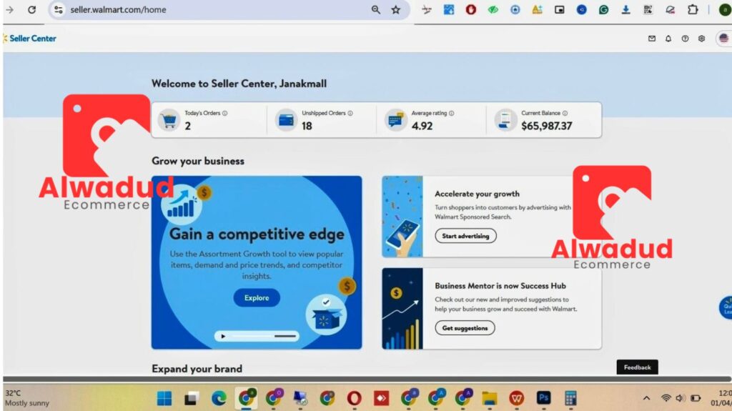
Task: Click the blue download arrow extension icon
Action: pyautogui.click(x=625, y=9)
